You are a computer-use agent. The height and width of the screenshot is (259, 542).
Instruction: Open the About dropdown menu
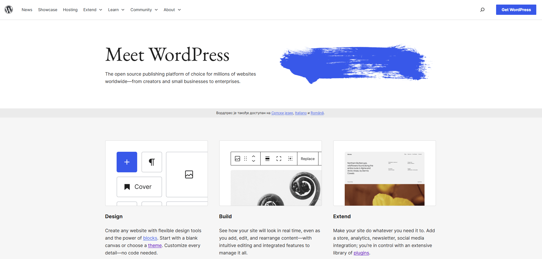tap(172, 10)
